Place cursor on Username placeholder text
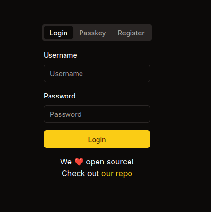The image size is (211, 212). point(66,74)
